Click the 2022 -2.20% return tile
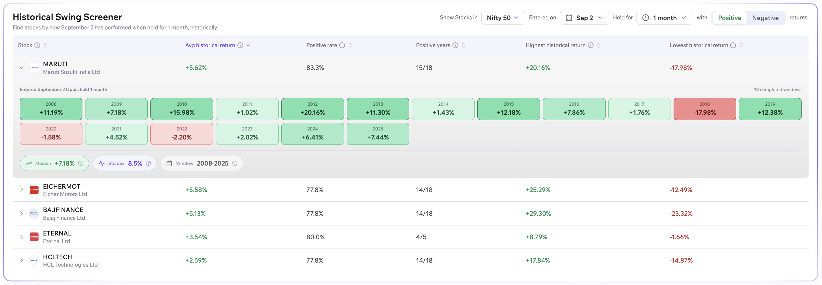The height and width of the screenshot is (285, 822). [x=182, y=134]
